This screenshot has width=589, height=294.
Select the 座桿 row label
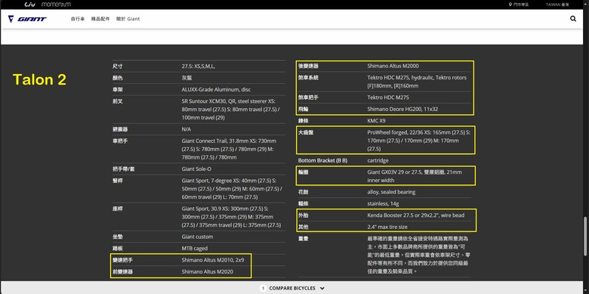[117, 209]
